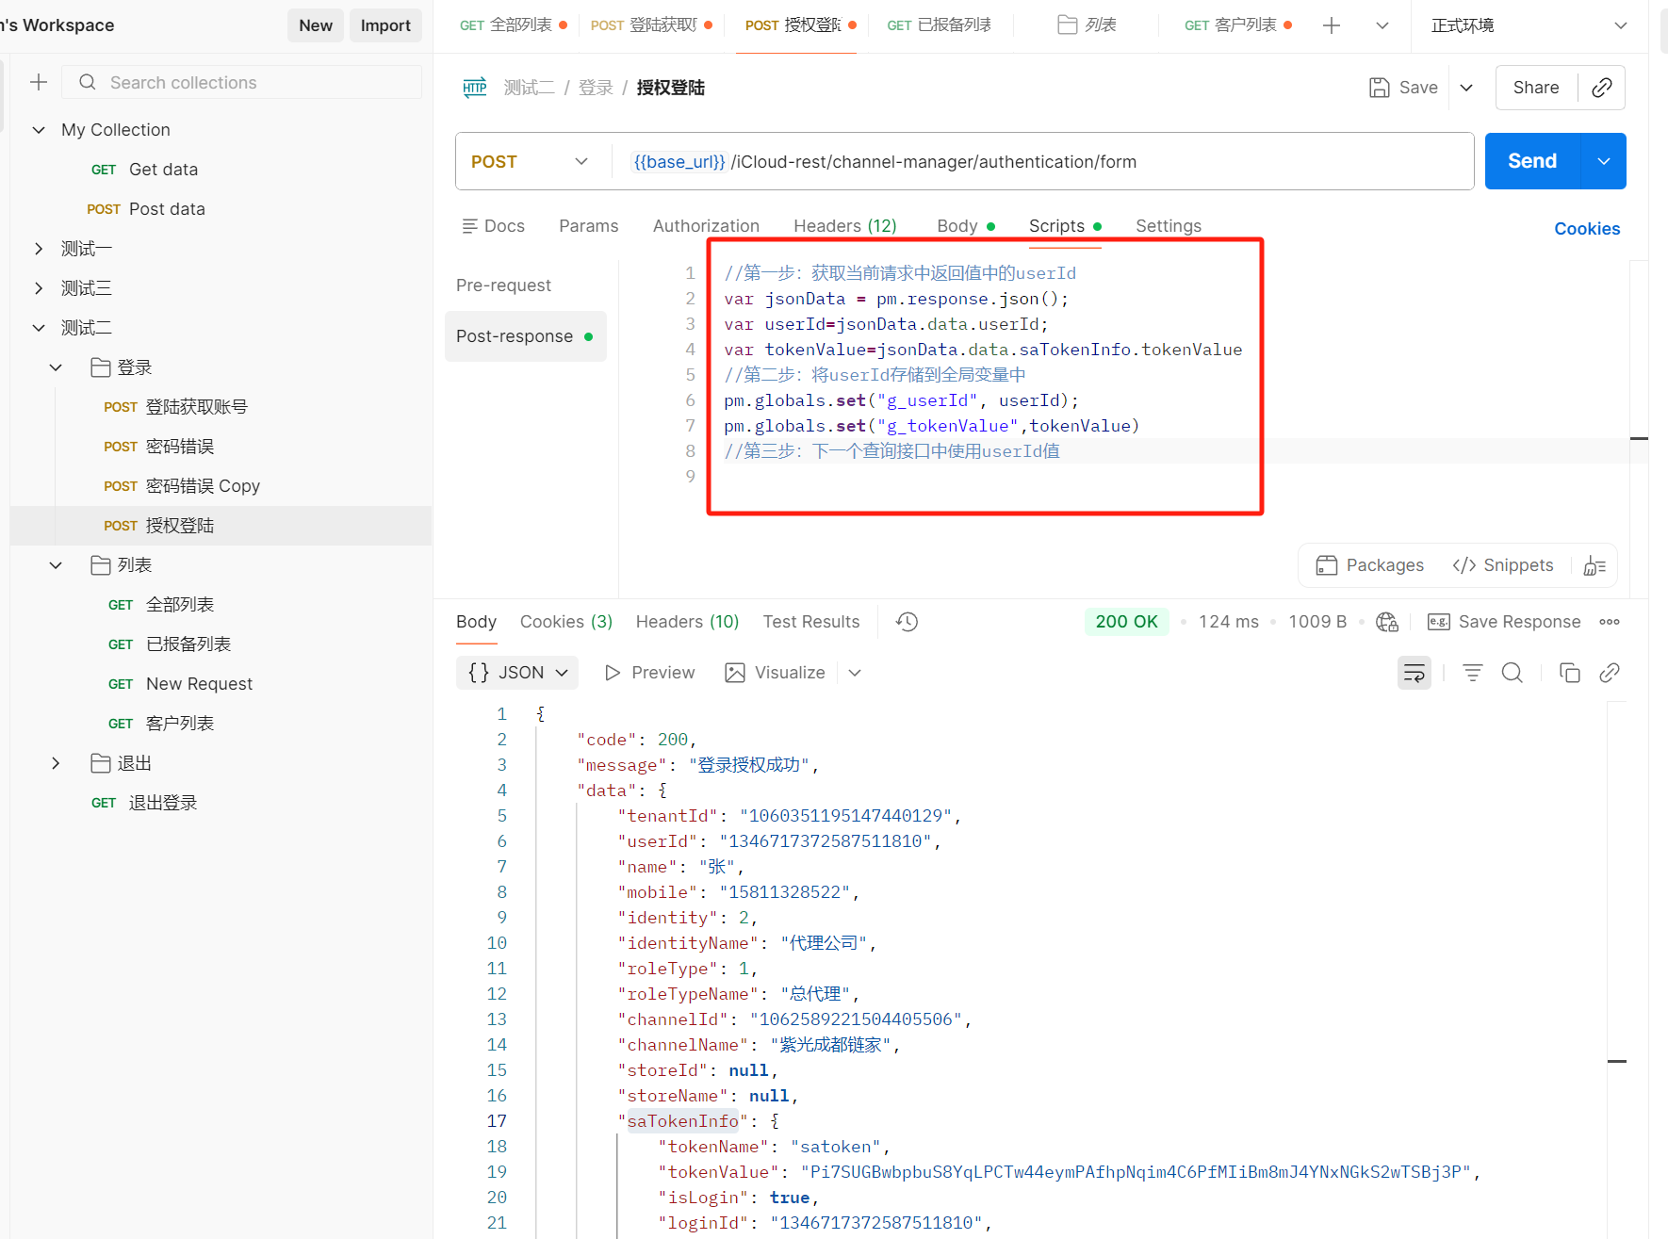This screenshot has height=1239, width=1668.
Task: Click the 登录 folder icon
Action: tap(100, 367)
